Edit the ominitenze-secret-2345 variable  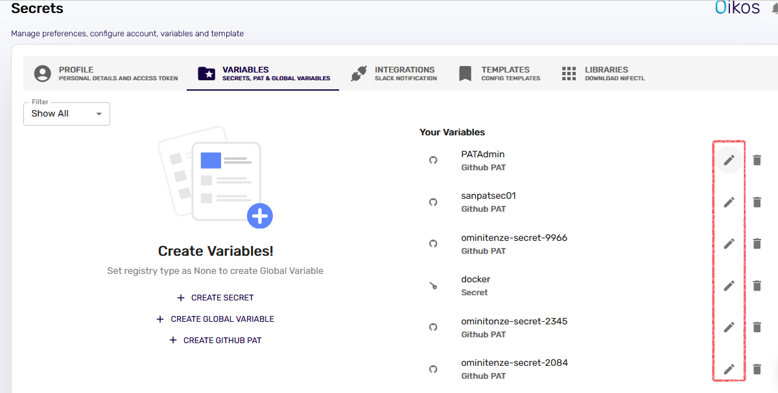coord(729,327)
